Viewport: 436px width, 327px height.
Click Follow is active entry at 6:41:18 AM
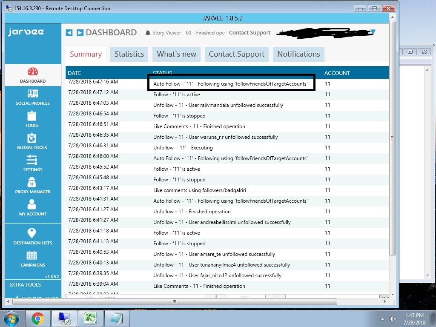pos(177,233)
